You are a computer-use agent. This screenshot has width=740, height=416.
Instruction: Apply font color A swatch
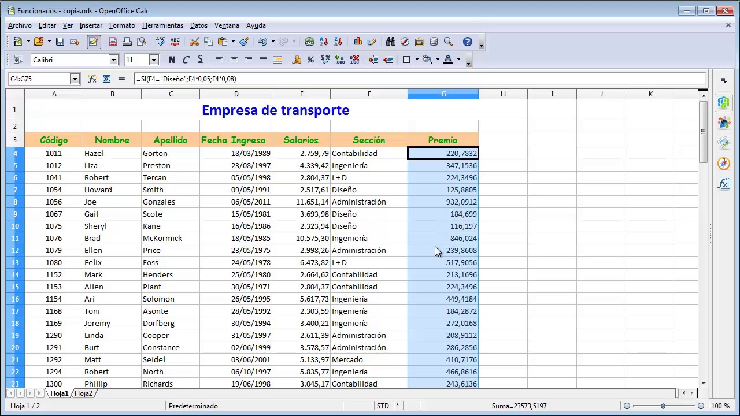447,60
